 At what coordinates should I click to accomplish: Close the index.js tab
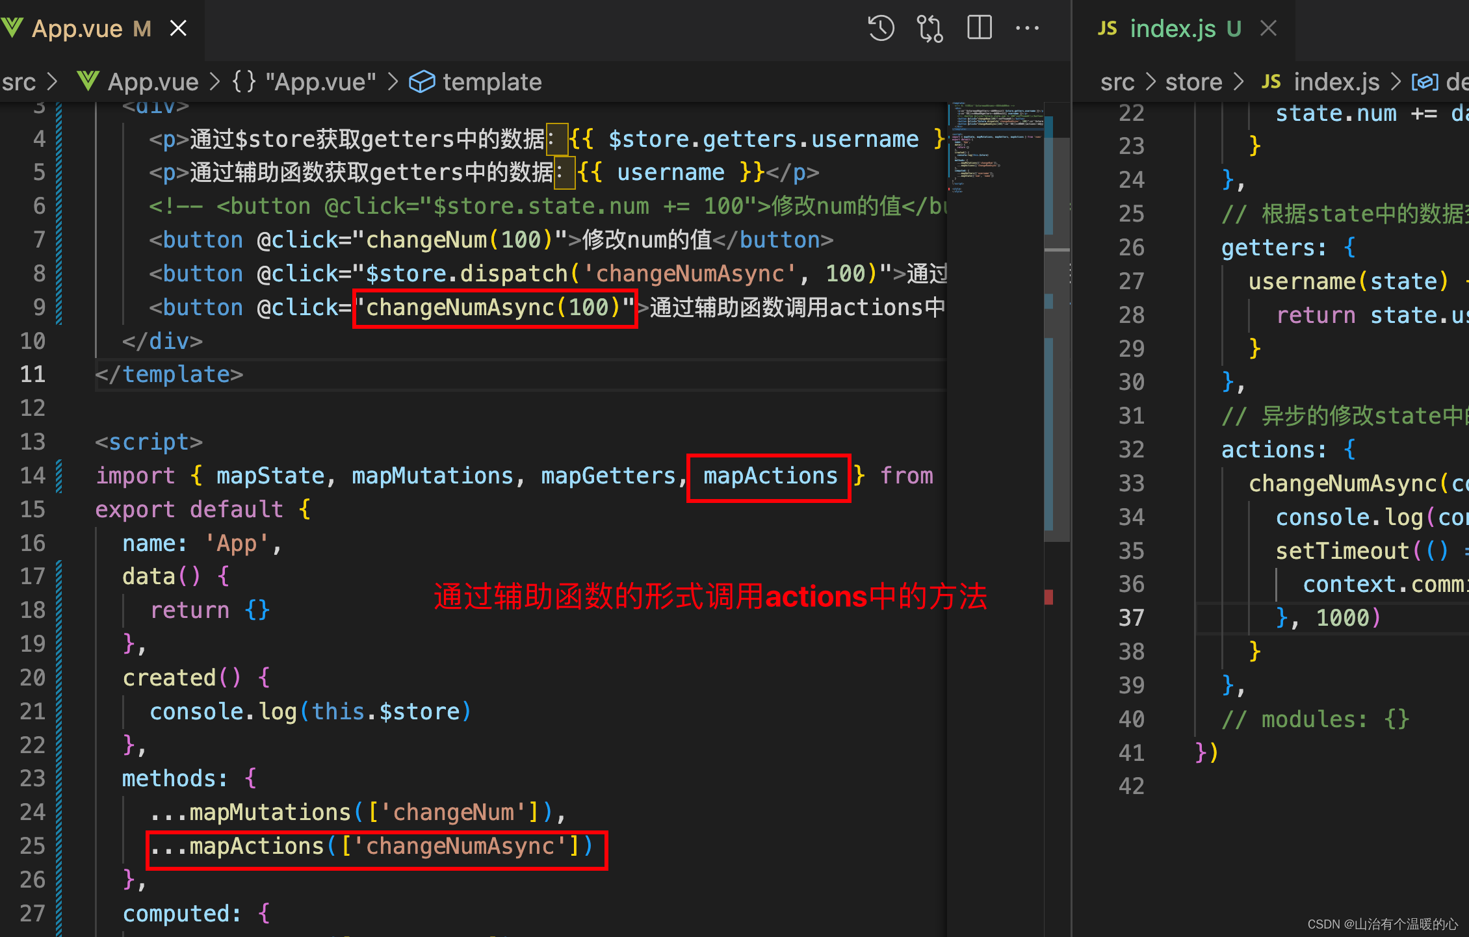tap(1268, 29)
